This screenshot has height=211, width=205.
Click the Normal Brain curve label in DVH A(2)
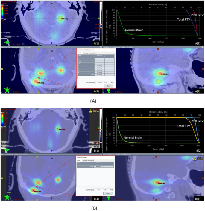134,30
